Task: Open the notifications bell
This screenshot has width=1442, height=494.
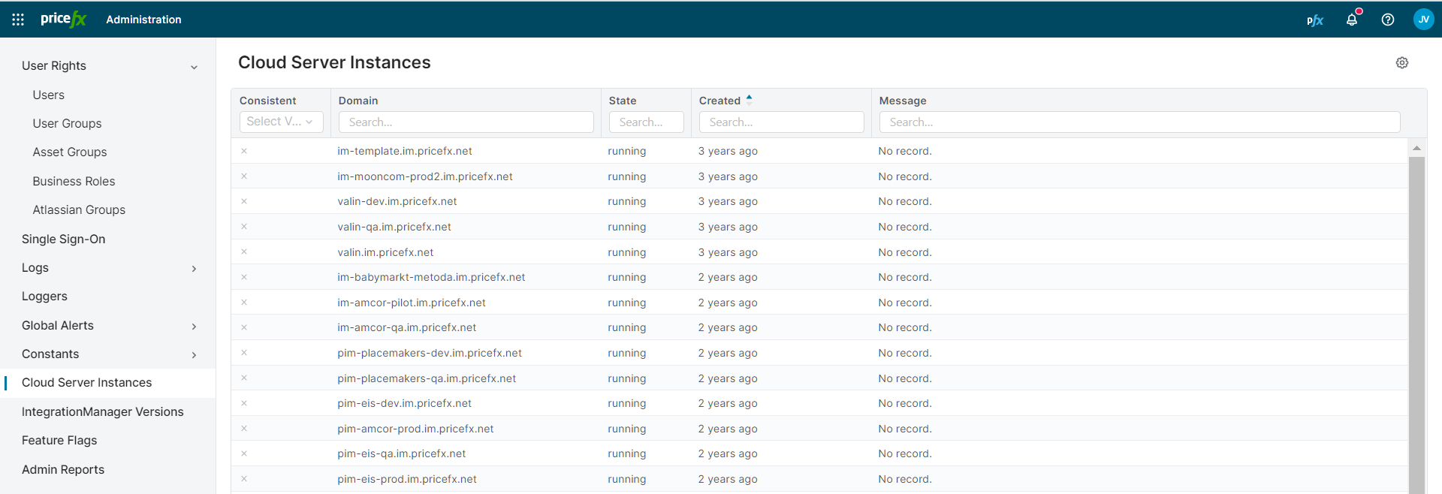Action: pyautogui.click(x=1352, y=20)
